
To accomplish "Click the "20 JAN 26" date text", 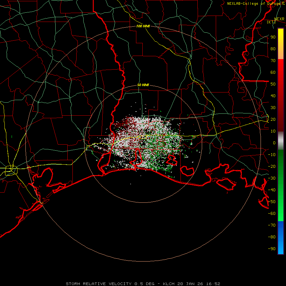I will pyautogui.click(x=190, y=284).
